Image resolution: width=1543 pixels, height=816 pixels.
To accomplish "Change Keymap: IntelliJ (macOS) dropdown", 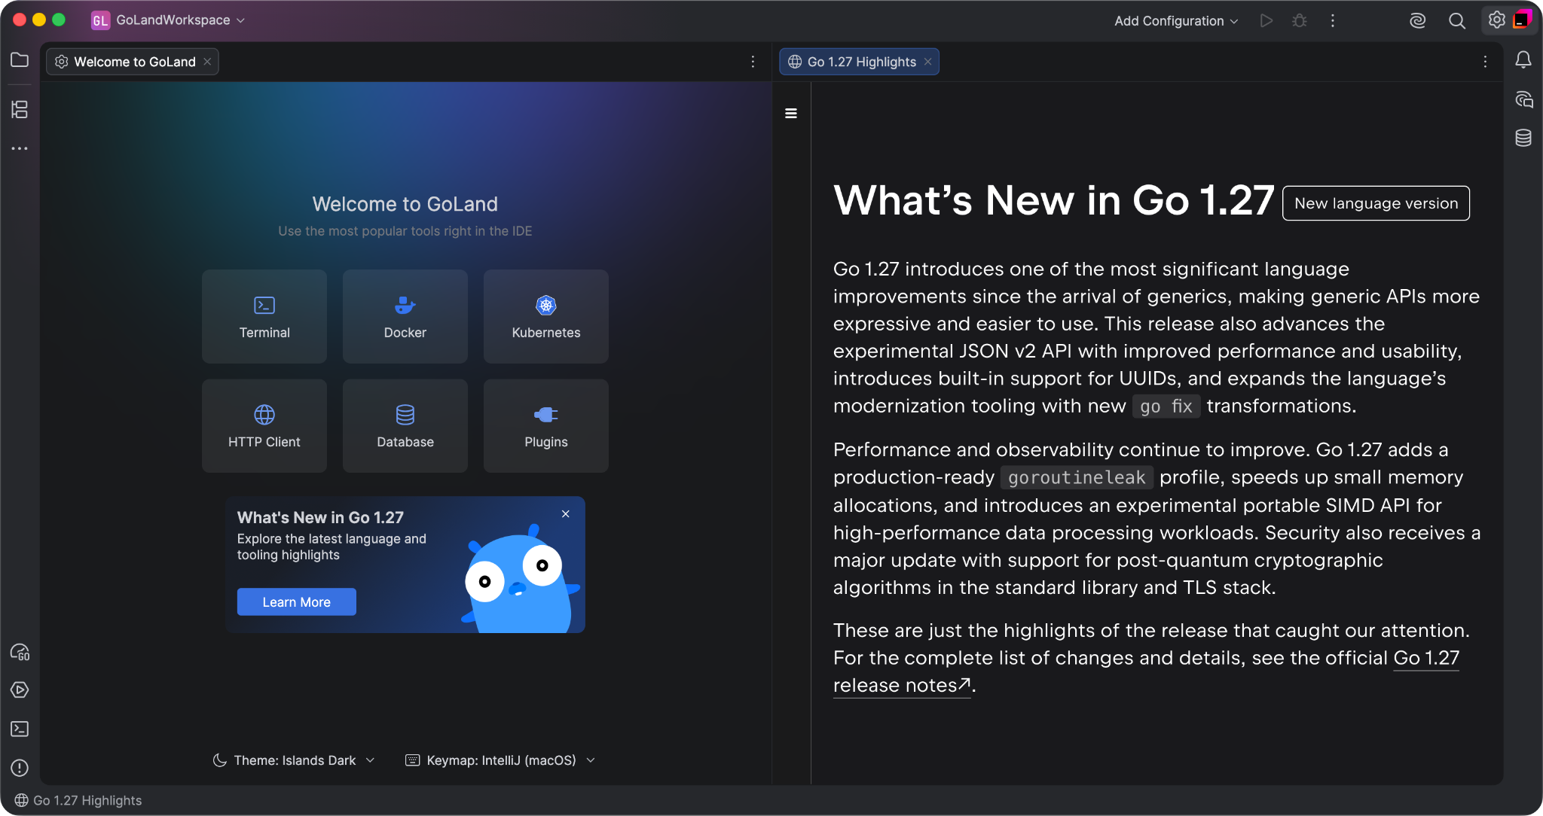I will tap(500, 760).
